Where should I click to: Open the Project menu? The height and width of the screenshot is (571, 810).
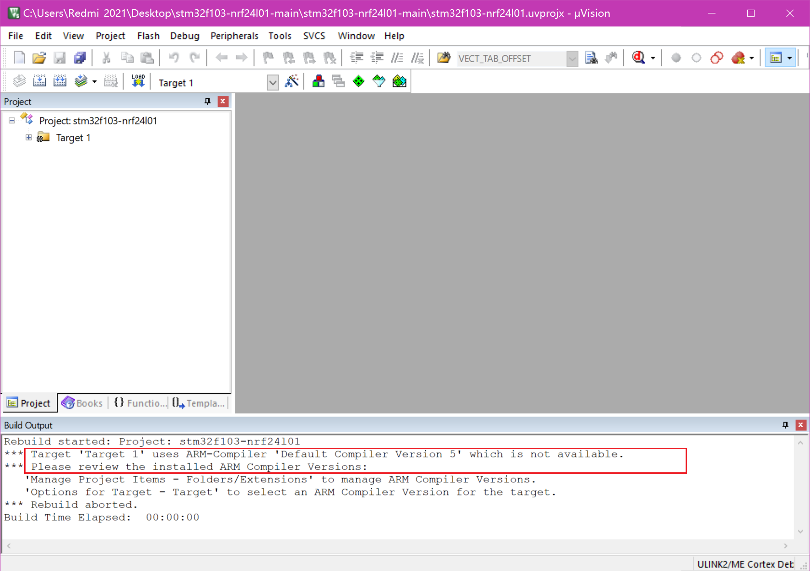pos(110,36)
